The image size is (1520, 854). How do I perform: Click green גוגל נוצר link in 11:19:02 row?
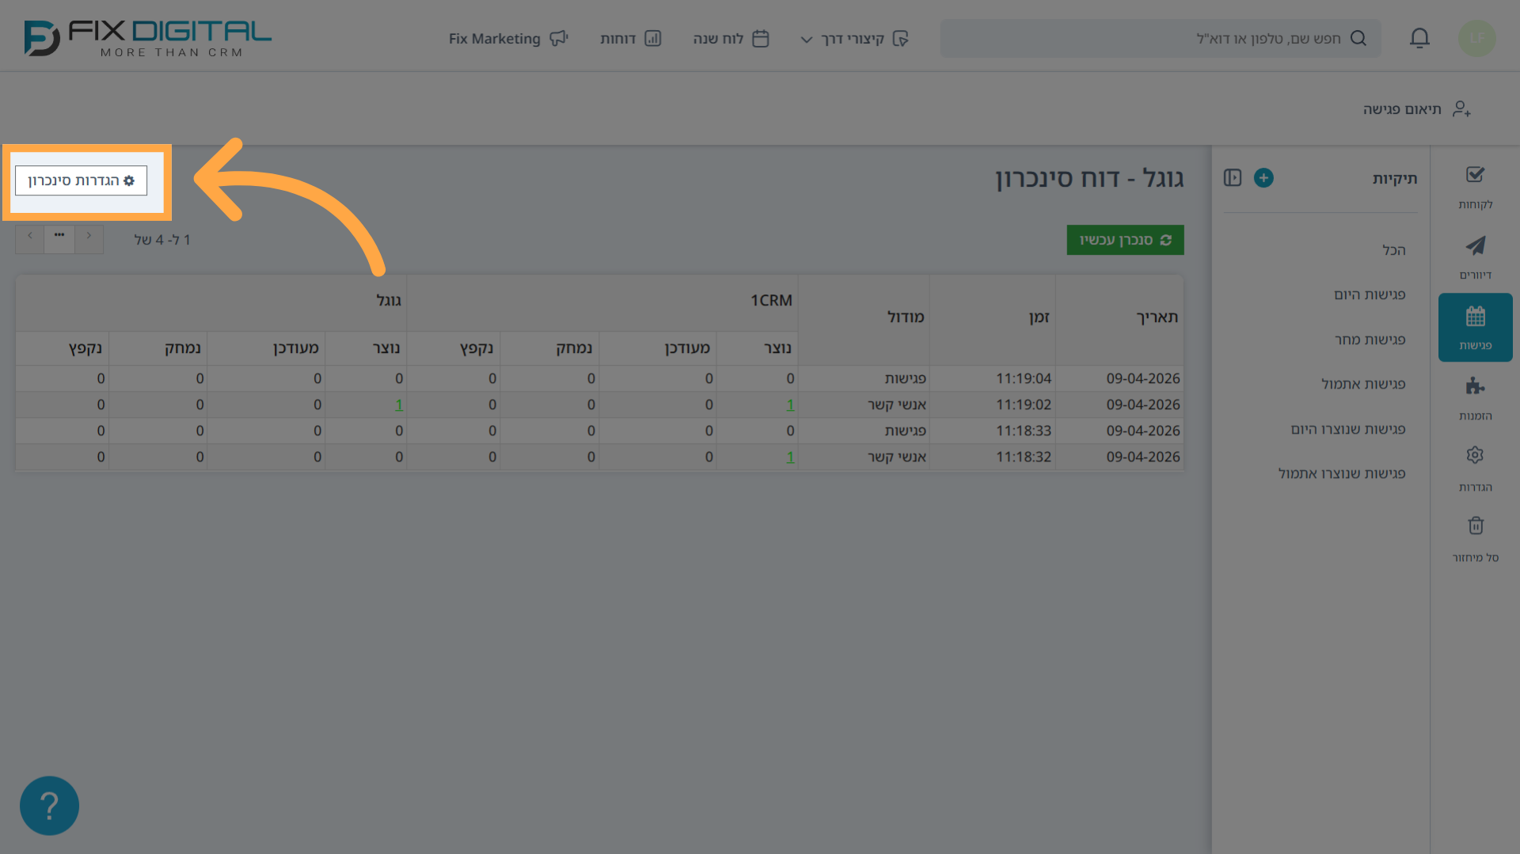click(x=399, y=405)
